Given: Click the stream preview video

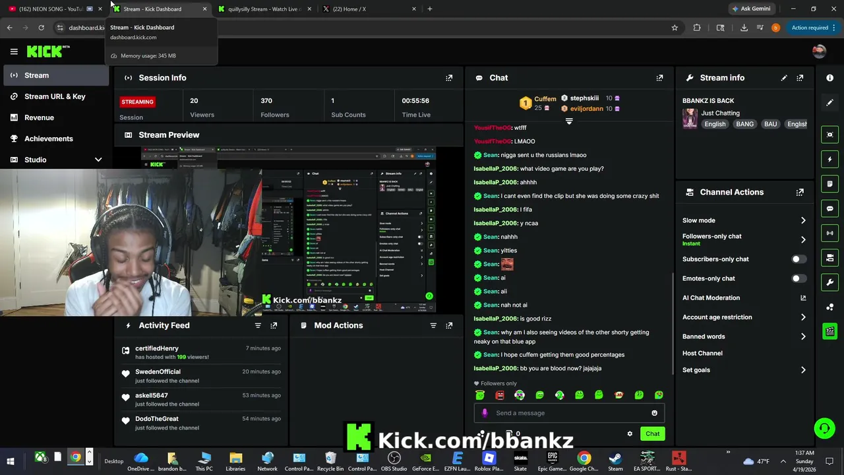Looking at the screenshot, I should pyautogui.click(x=287, y=230).
